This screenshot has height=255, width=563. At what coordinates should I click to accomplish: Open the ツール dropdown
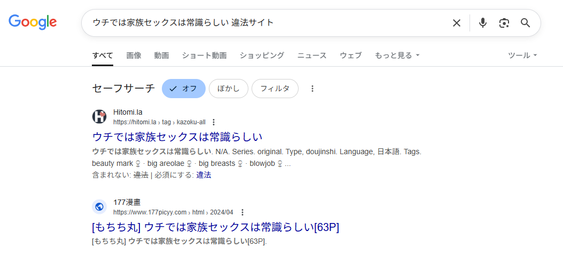pos(523,55)
